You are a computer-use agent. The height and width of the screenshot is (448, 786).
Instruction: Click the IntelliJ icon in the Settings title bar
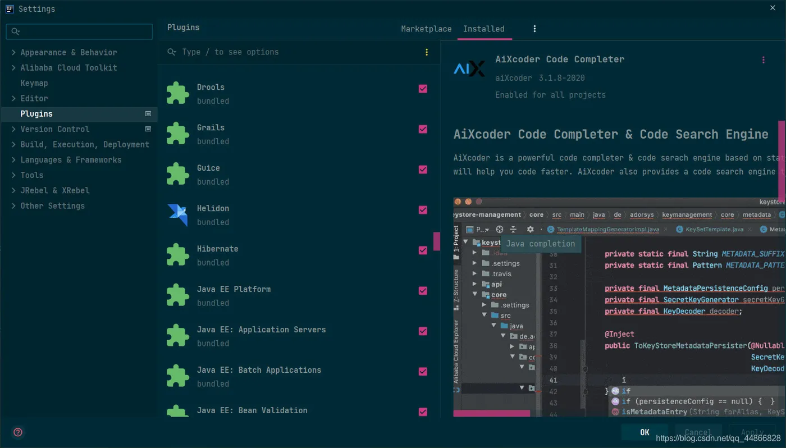click(9, 8)
